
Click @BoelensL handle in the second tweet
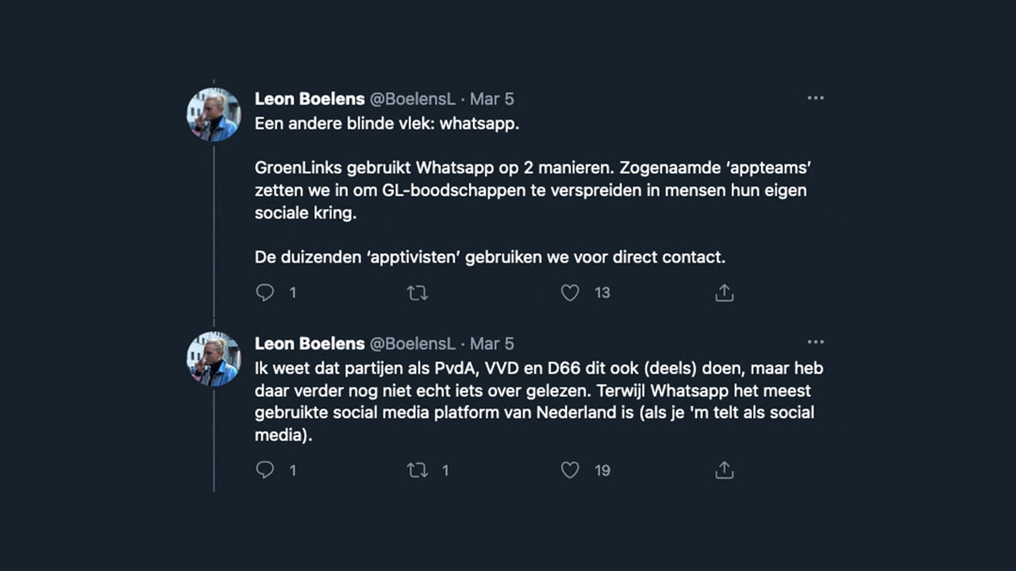pyautogui.click(x=413, y=343)
